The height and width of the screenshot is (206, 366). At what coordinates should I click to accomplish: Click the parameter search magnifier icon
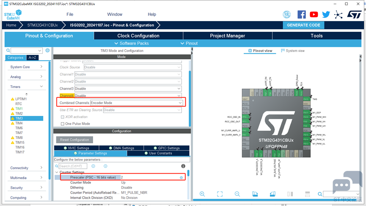tap(57, 166)
